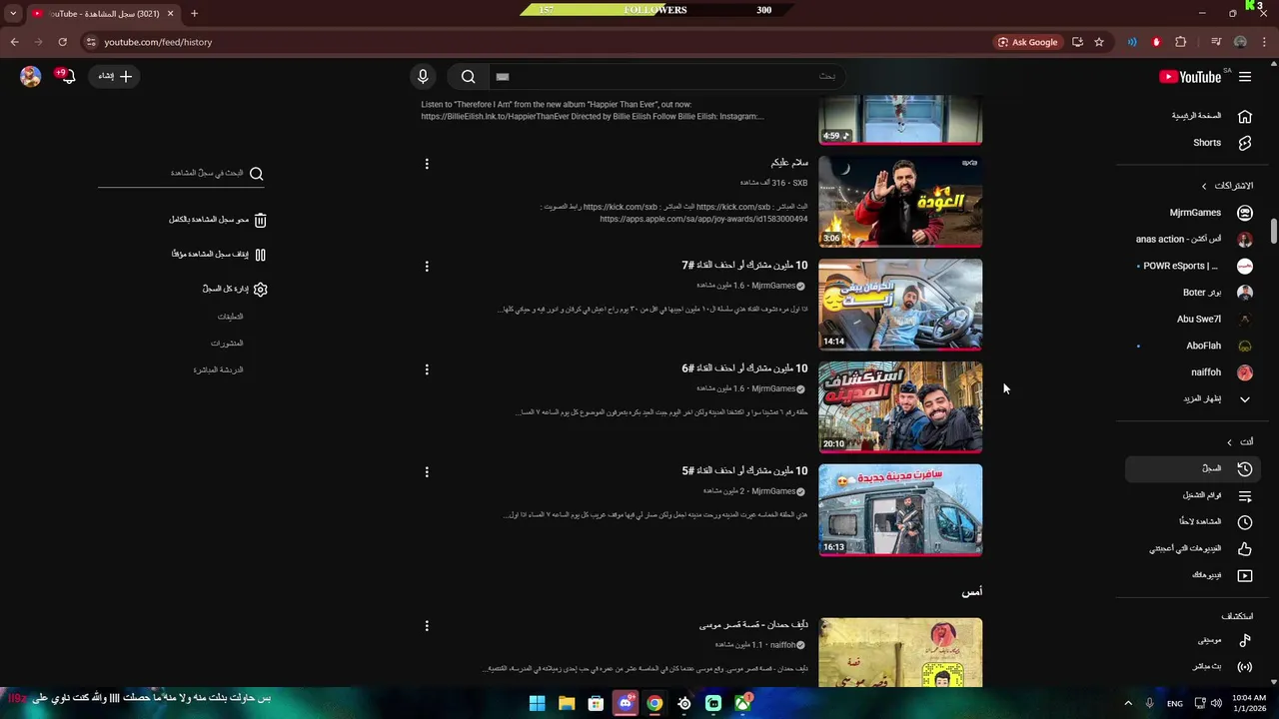
Task: Start voice search with the microphone icon
Action: tap(423, 77)
